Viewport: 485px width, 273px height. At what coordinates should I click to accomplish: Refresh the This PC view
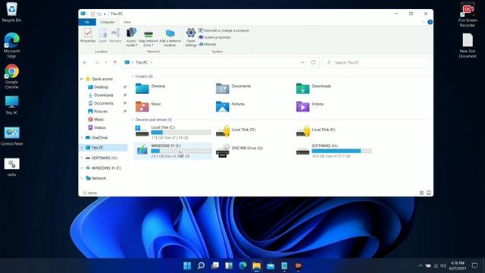(313, 62)
